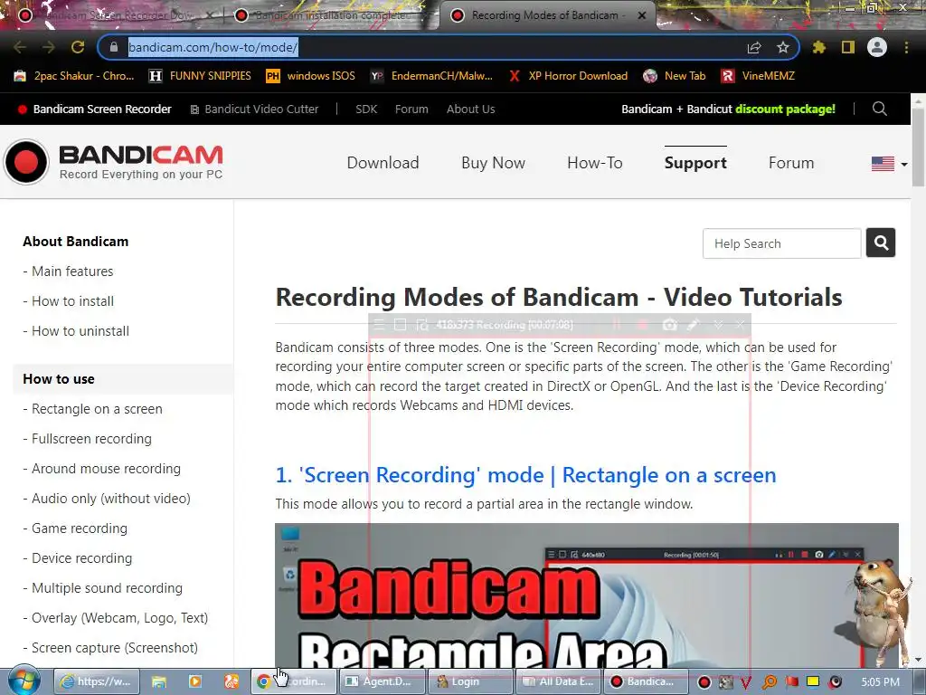Click the overlay's hamburger menu icon
The image size is (926, 695).
click(379, 325)
